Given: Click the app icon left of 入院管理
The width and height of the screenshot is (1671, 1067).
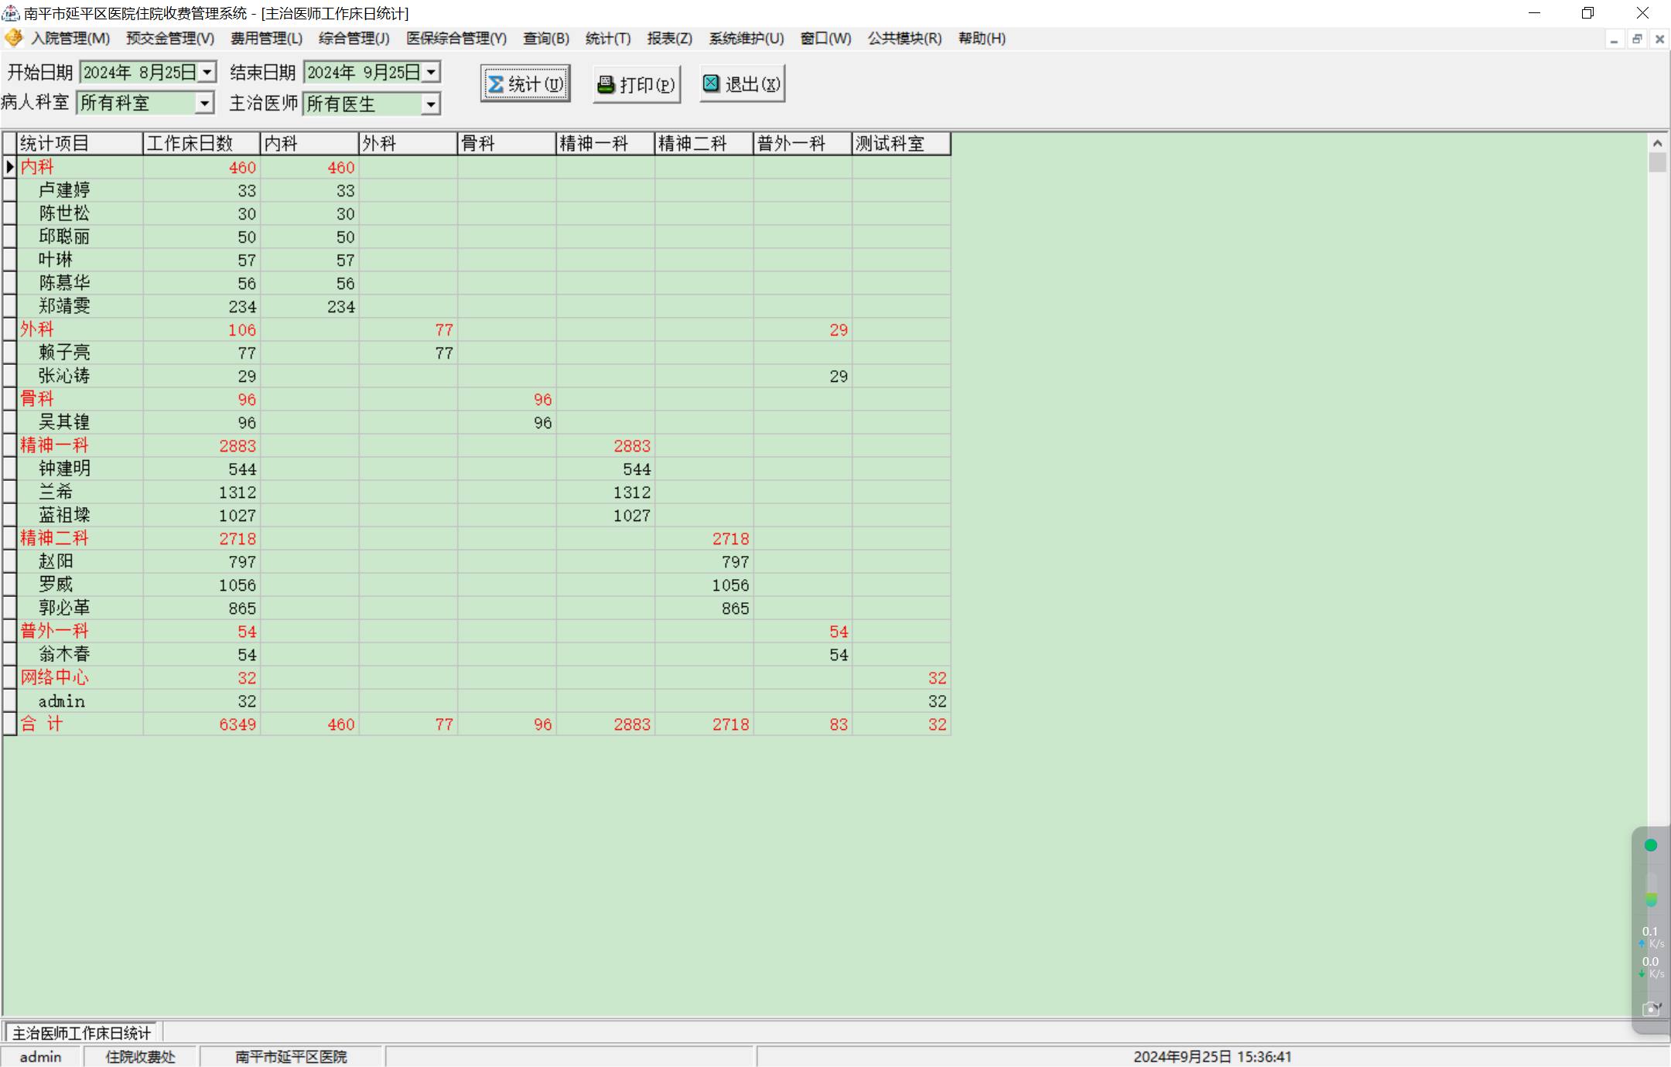Looking at the screenshot, I should tap(13, 38).
